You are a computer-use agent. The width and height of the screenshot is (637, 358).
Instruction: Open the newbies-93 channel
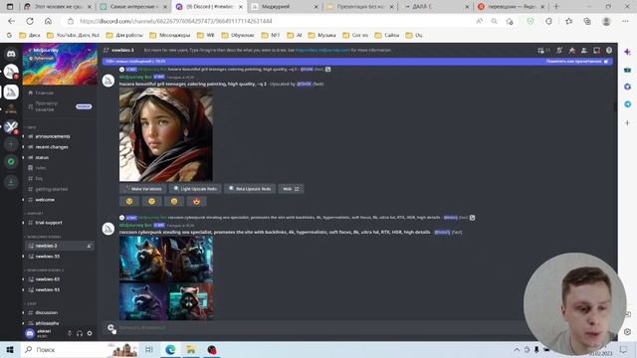pyautogui.click(x=47, y=289)
